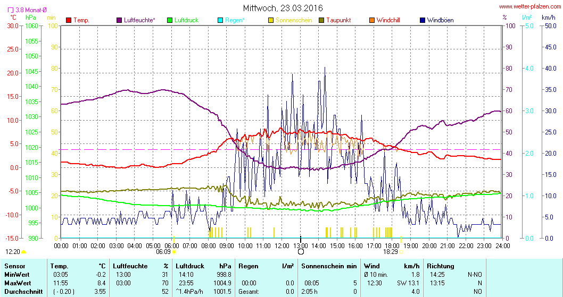This screenshot has width=563, height=297.
Task: Click the 30.0 temperature axis tick
Action: click(x=12, y=26)
